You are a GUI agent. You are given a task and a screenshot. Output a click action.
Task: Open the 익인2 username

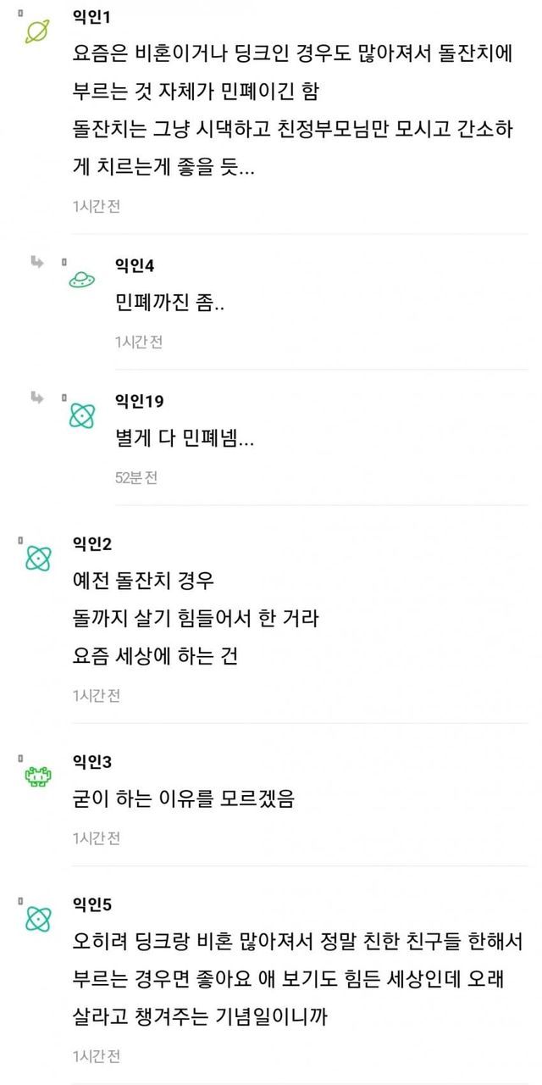point(92,543)
